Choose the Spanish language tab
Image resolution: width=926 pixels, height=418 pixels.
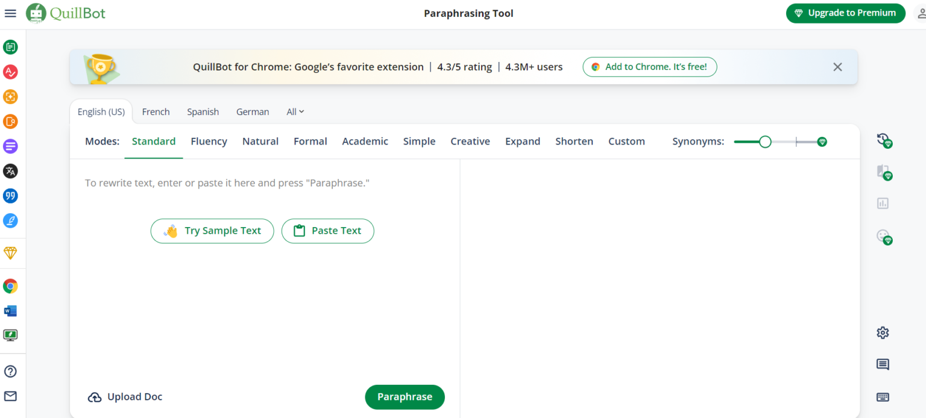[x=203, y=112]
